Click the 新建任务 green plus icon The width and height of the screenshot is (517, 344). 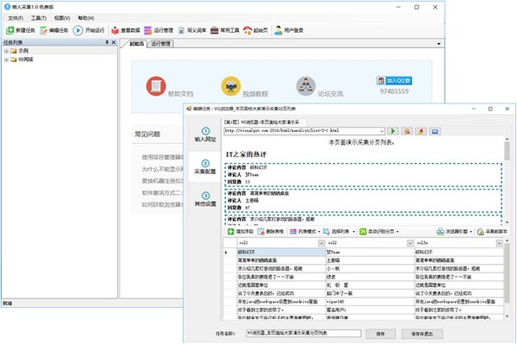(x=9, y=30)
